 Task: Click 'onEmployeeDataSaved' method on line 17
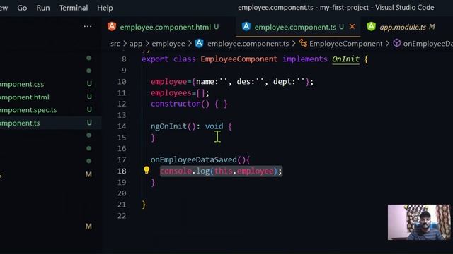(193, 160)
